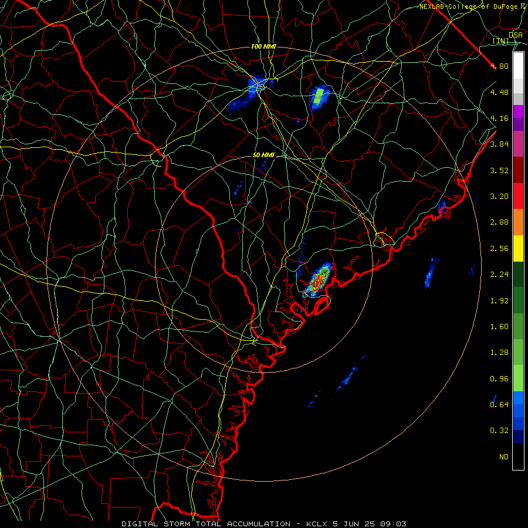
Task: Click the 100 NMI range ring label
Action: click(x=263, y=46)
